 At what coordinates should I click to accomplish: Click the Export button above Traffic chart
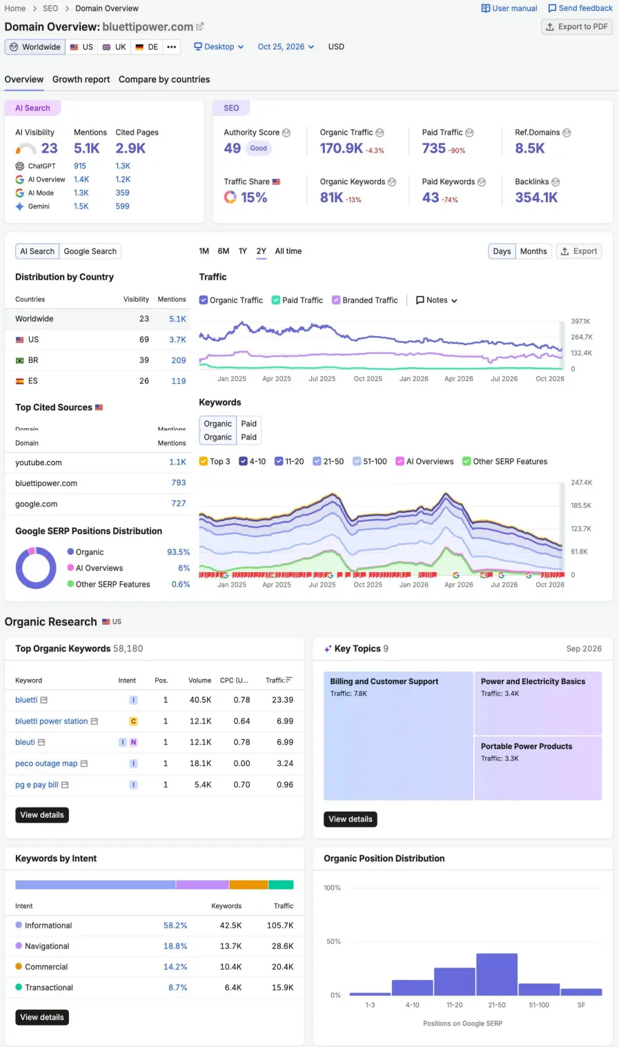click(579, 251)
